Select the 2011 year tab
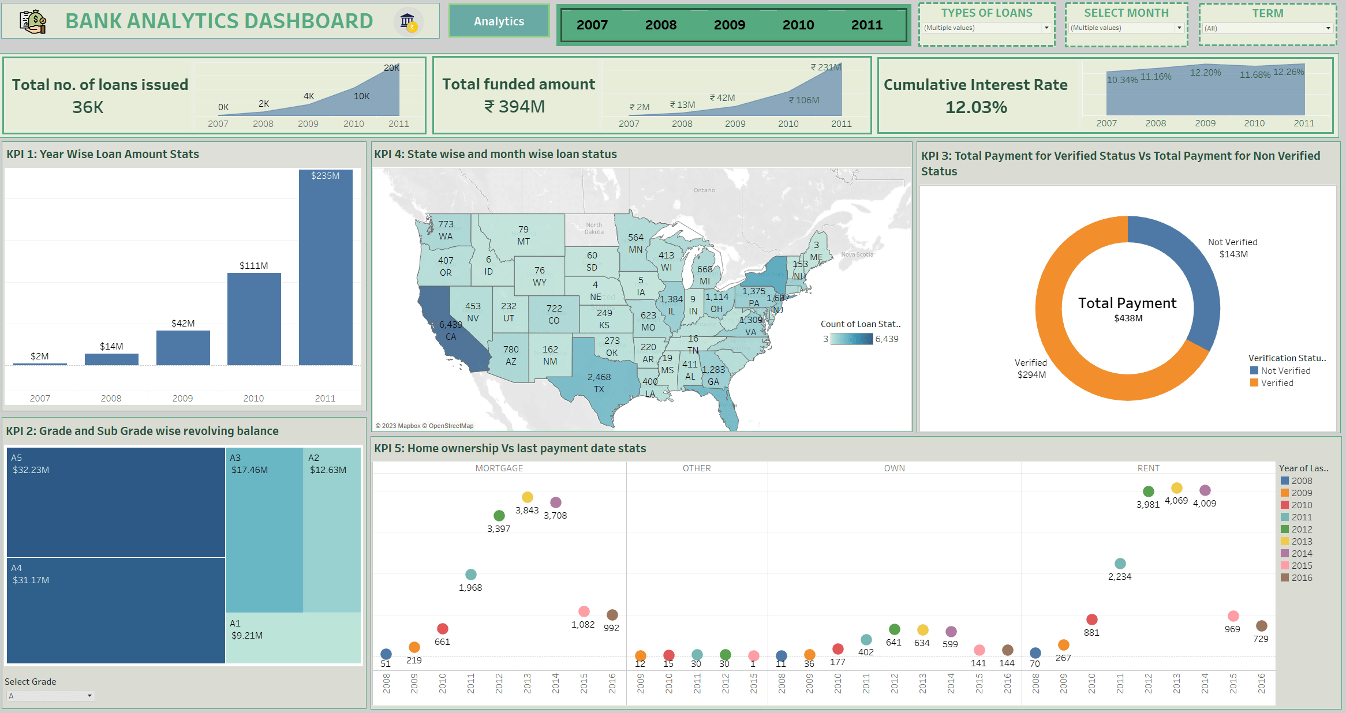The height and width of the screenshot is (713, 1346). point(866,25)
